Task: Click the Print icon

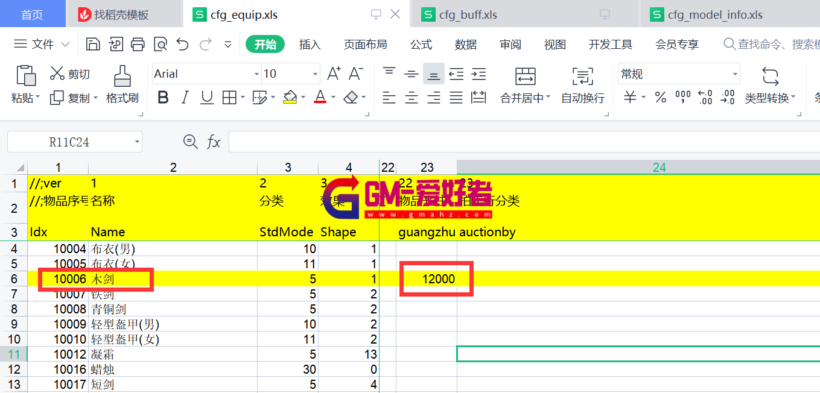Action: click(138, 44)
